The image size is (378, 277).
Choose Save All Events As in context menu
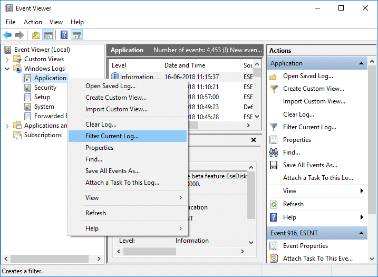(128, 171)
